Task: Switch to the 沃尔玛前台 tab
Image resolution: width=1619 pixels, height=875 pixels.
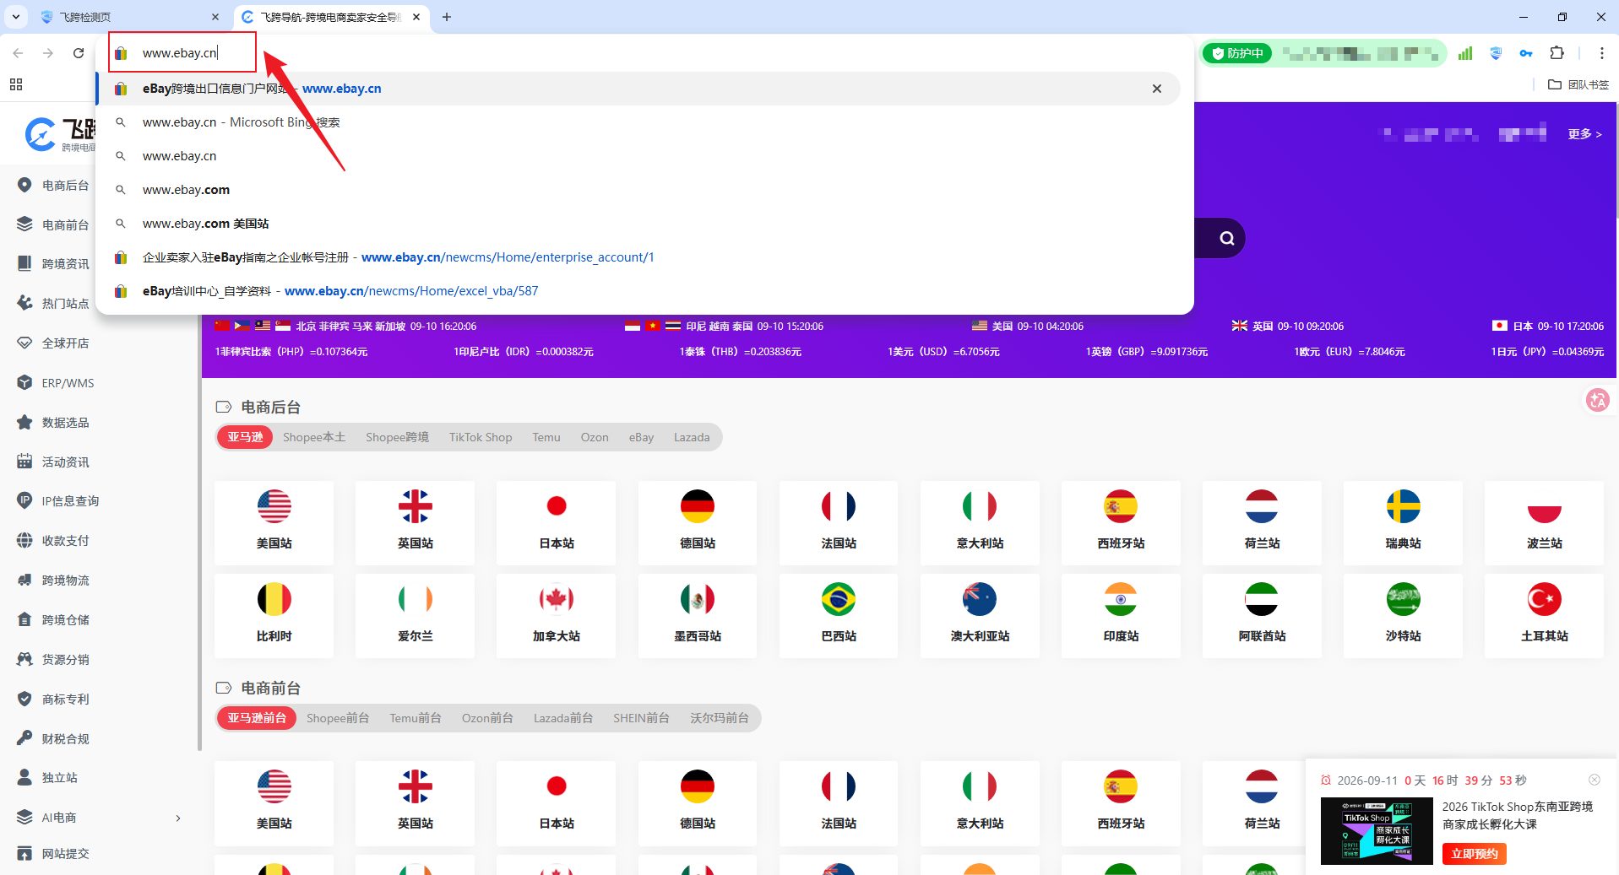Action: (x=720, y=718)
